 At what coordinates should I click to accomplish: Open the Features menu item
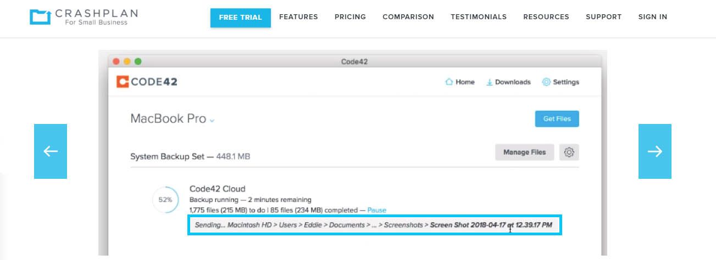click(x=298, y=17)
